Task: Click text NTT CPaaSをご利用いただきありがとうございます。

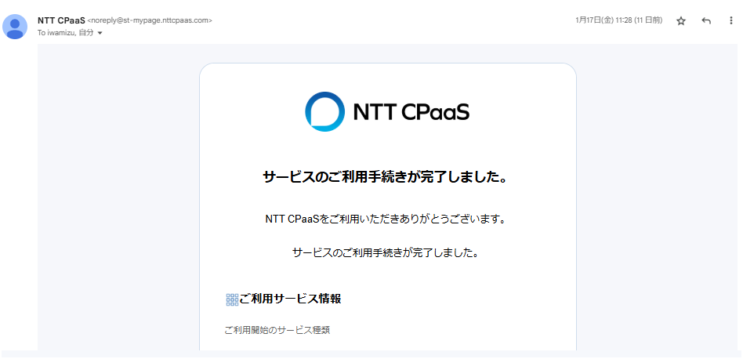Action: pos(385,219)
